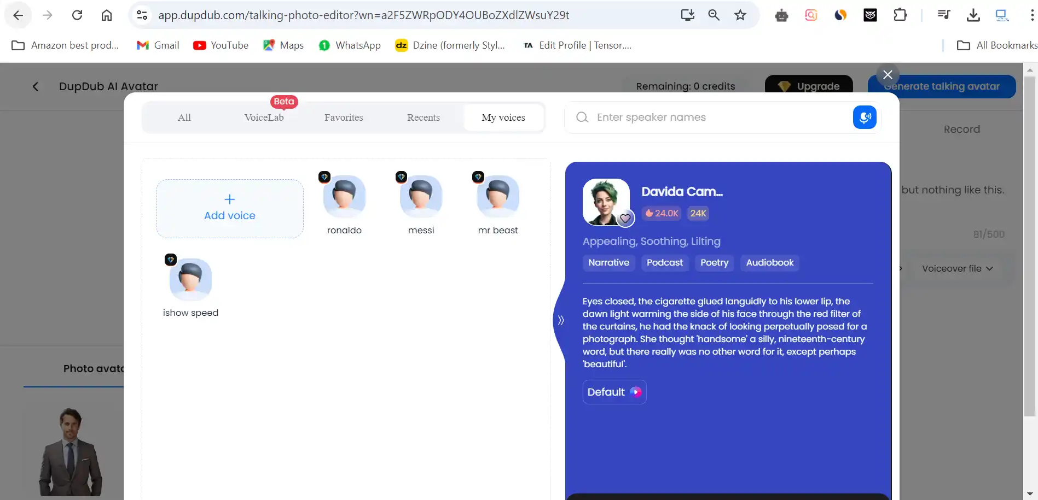Open browser home page
Image resolution: width=1038 pixels, height=500 pixels.
(x=107, y=15)
